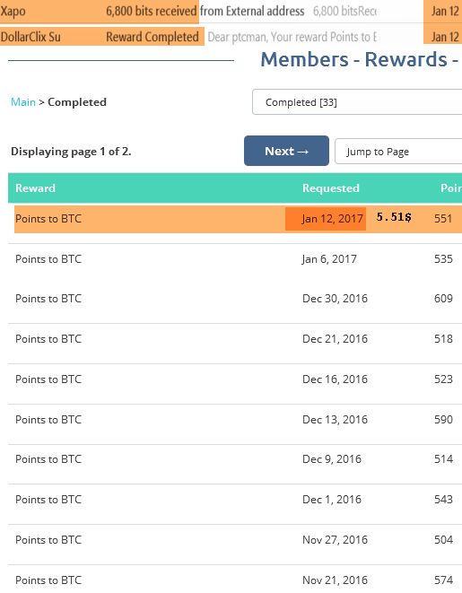Click the 551 points value

pos(443,219)
